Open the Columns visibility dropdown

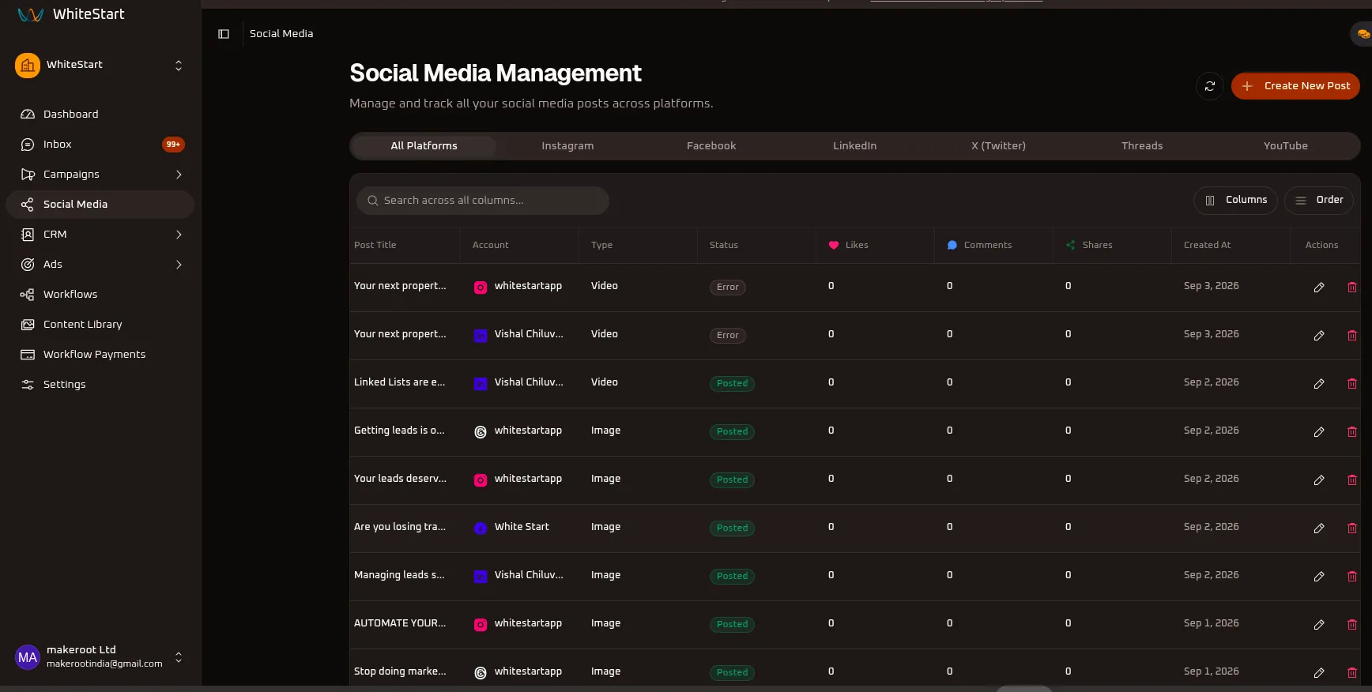[1235, 201]
